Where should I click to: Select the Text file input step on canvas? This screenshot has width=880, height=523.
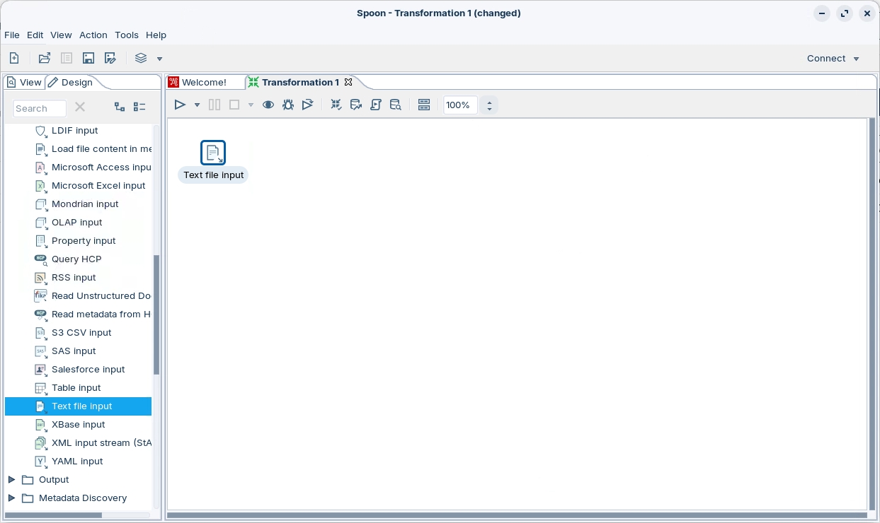pyautogui.click(x=213, y=153)
